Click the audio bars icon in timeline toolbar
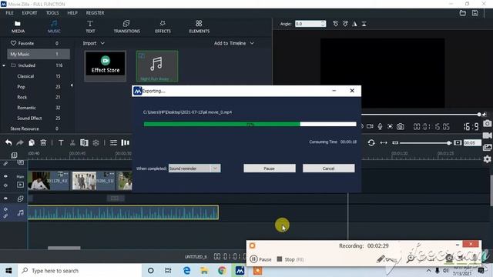 coord(125,143)
